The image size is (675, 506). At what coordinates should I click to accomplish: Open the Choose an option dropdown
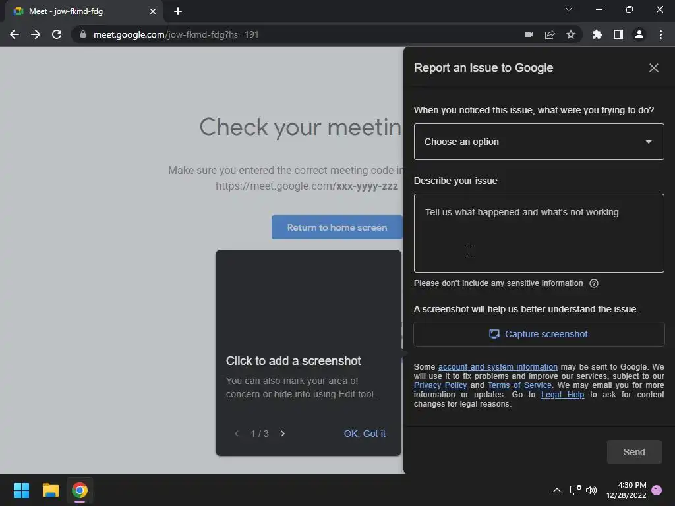539,142
